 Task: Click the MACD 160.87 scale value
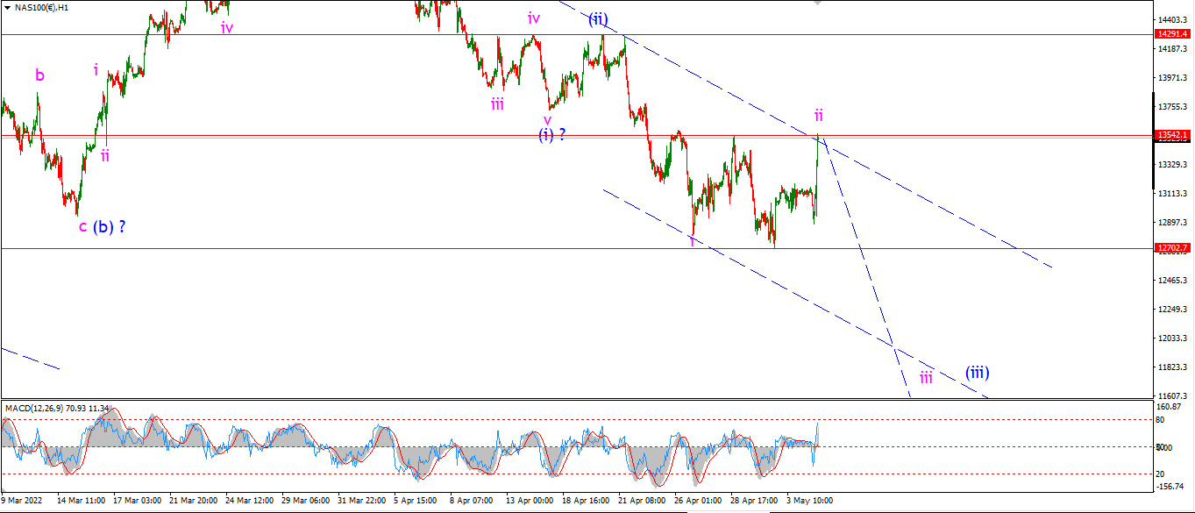[1167, 407]
